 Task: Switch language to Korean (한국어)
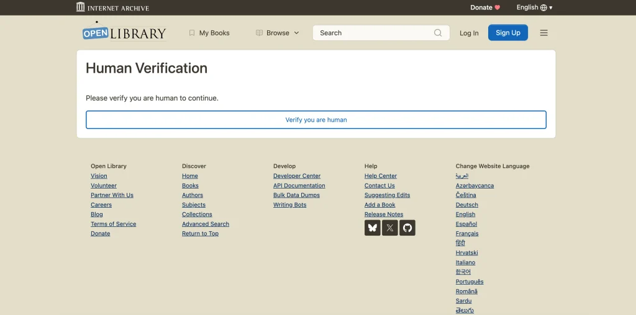[463, 272]
